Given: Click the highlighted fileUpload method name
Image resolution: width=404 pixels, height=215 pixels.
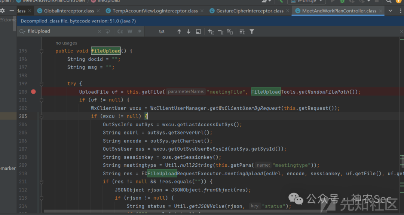Looking at the screenshot, I should [x=106, y=51].
